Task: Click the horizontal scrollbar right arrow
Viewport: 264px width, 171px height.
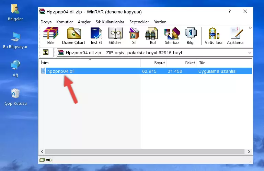Action: 249,152
